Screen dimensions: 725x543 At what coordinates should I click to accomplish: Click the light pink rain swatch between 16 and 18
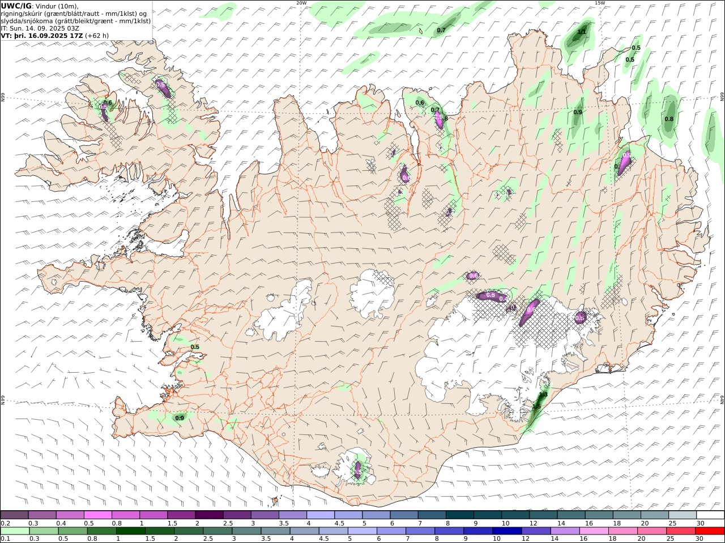594,531
